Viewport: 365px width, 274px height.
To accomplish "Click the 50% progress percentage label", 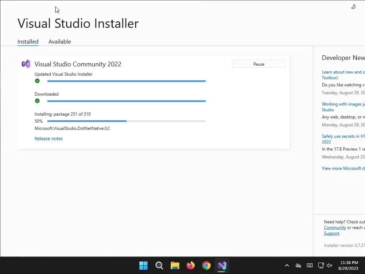I will [38, 121].
